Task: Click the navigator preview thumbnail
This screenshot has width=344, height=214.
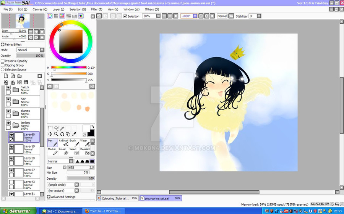Action: tap(23, 21)
